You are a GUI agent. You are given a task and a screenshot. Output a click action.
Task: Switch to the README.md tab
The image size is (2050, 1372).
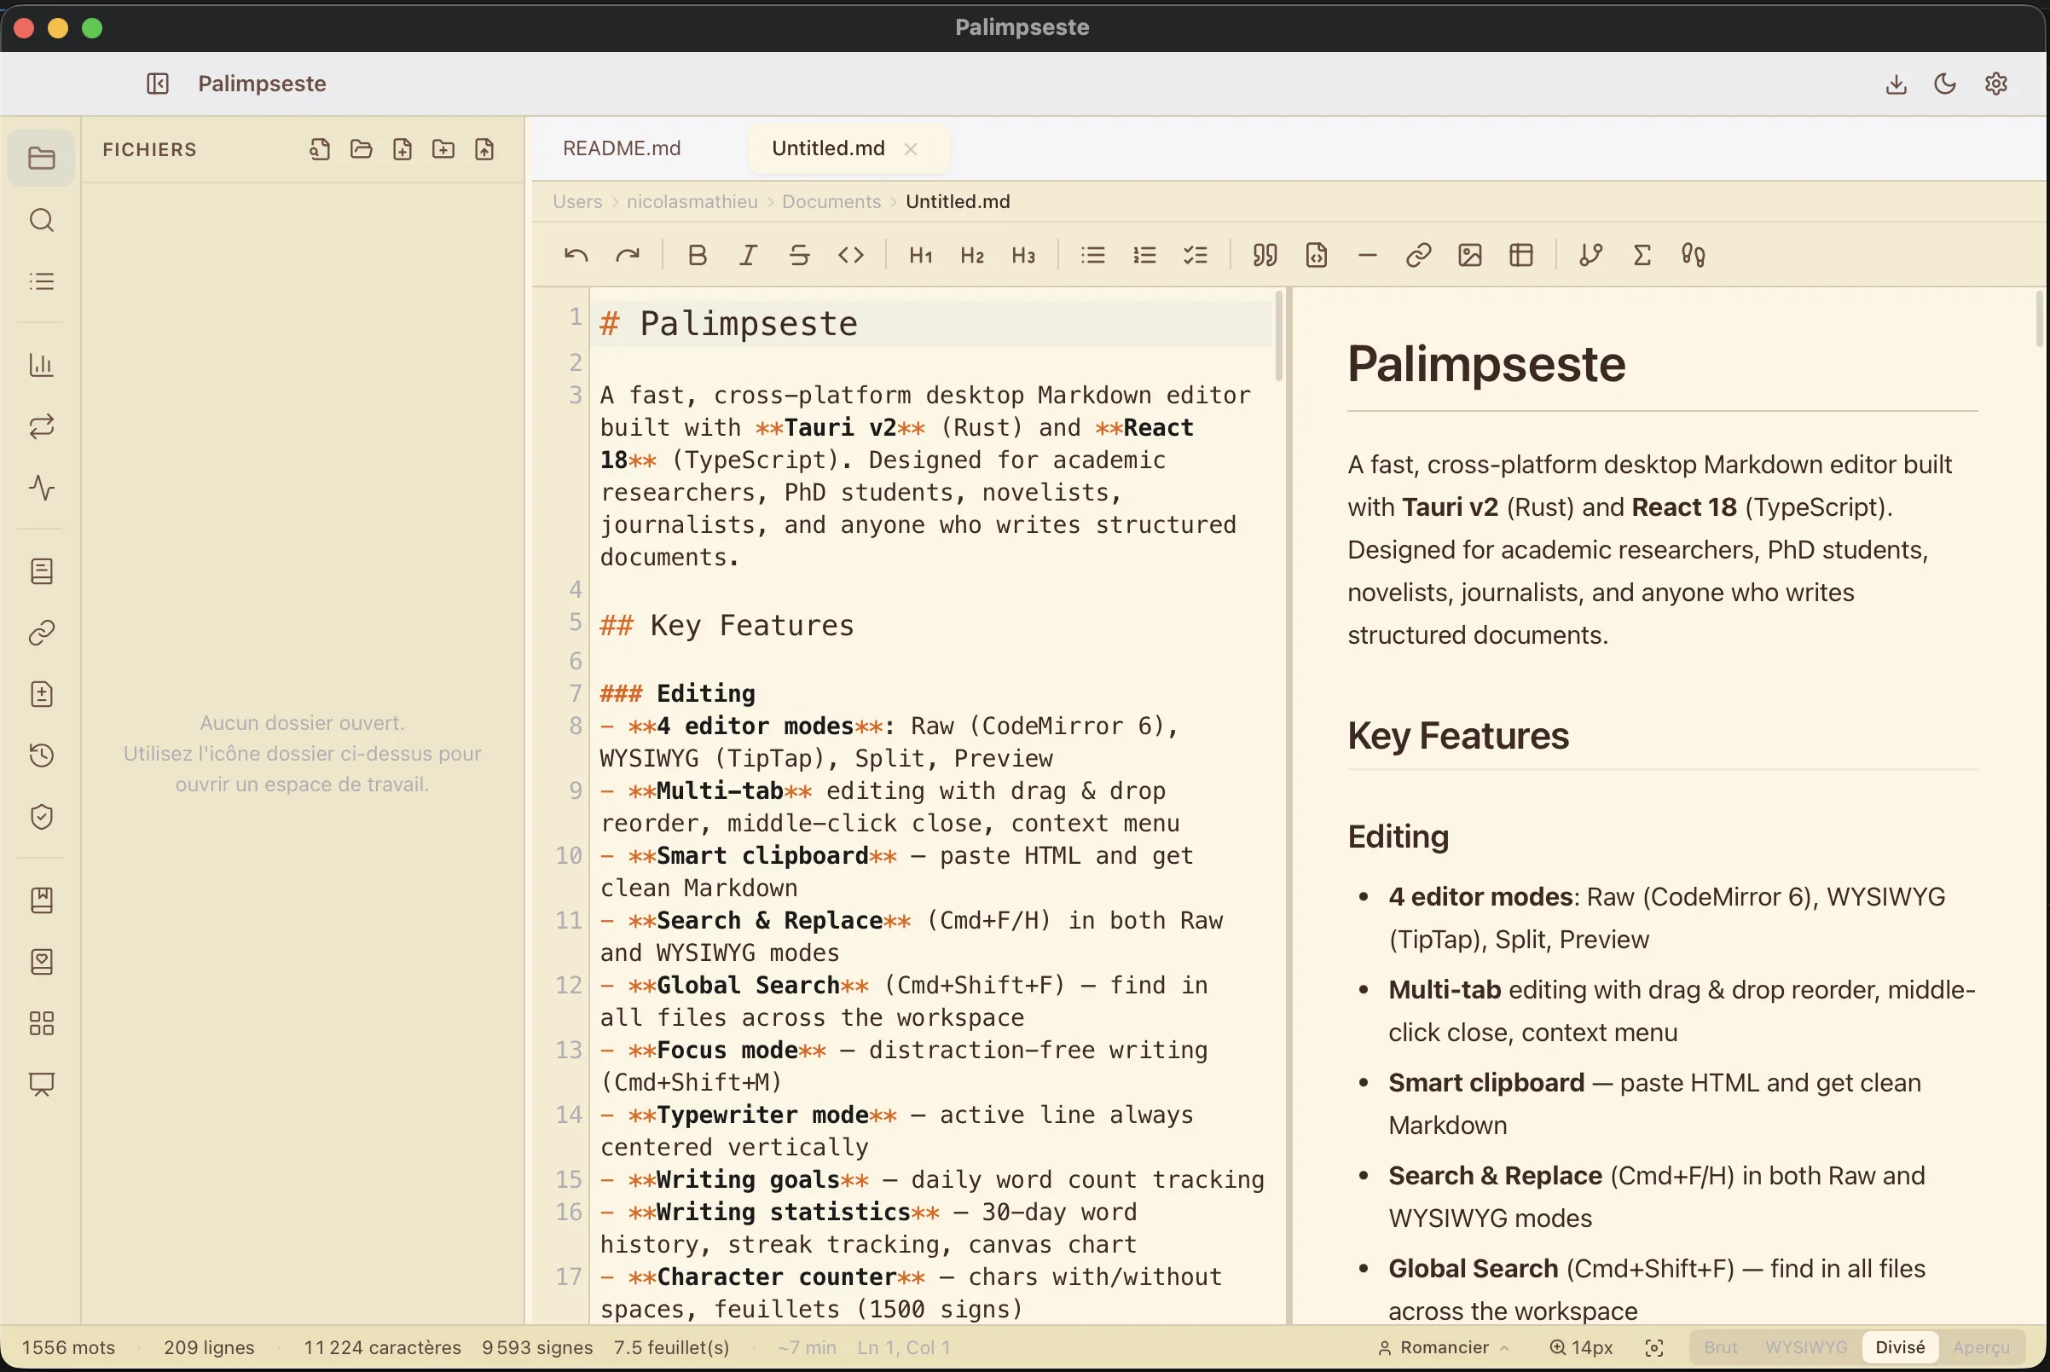coord(621,148)
